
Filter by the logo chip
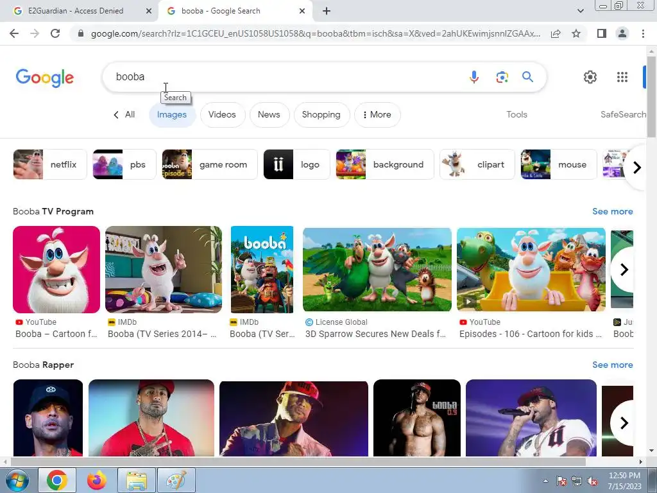click(x=296, y=164)
